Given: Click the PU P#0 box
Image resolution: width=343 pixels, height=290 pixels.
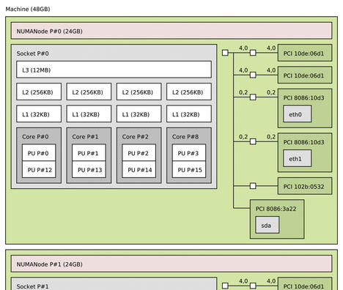Looking at the screenshot, I should click(39, 153).
